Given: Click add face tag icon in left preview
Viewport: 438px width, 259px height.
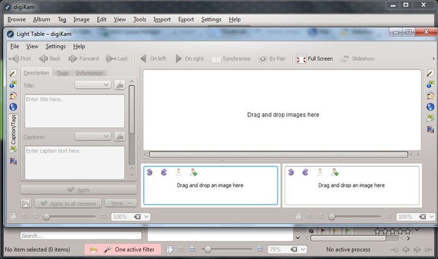Looking at the screenshot, I should pos(193,172).
